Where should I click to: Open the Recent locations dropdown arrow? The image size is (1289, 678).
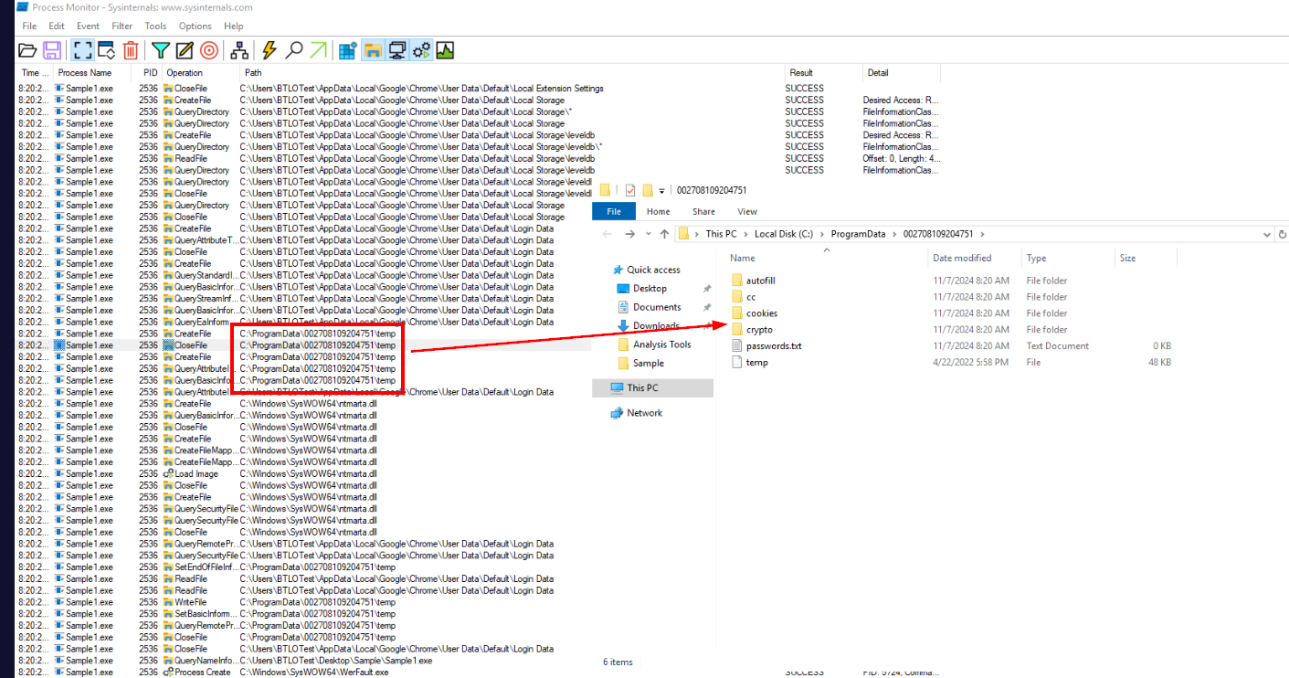point(648,235)
